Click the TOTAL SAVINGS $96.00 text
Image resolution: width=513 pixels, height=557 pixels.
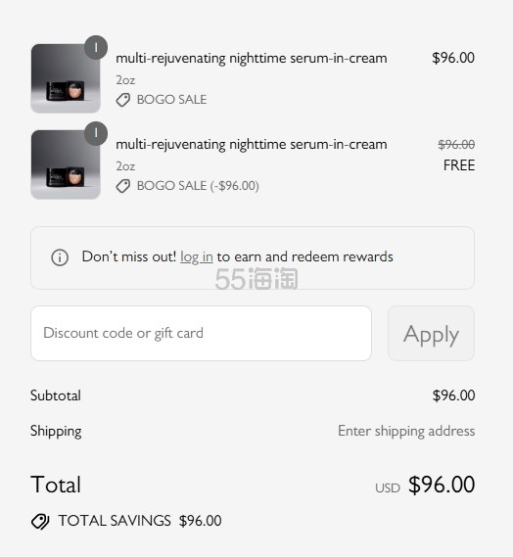pos(140,521)
